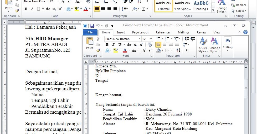Toggle ruler view above front window scrollbar
The width and height of the screenshot is (257, 134).
pyautogui.click(x=246, y=62)
